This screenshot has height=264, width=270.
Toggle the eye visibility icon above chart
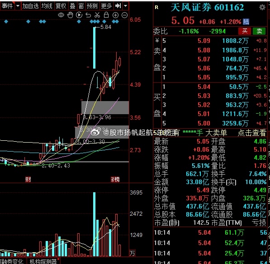pyautogui.click(x=61, y=15)
